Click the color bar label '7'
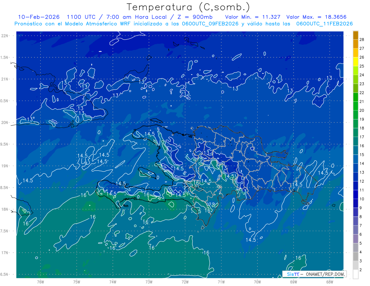Screen dimensions: 370x286 point(361,226)
